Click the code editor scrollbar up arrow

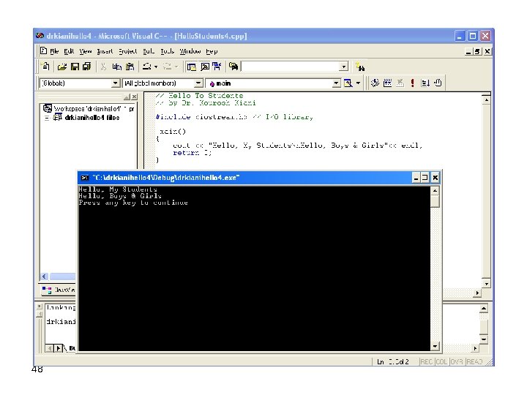(486, 100)
